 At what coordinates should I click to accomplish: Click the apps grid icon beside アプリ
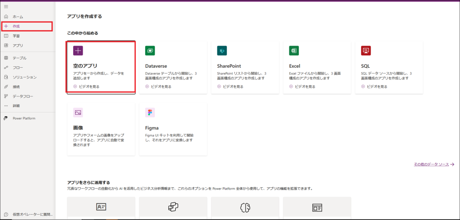pyautogui.click(x=6, y=46)
